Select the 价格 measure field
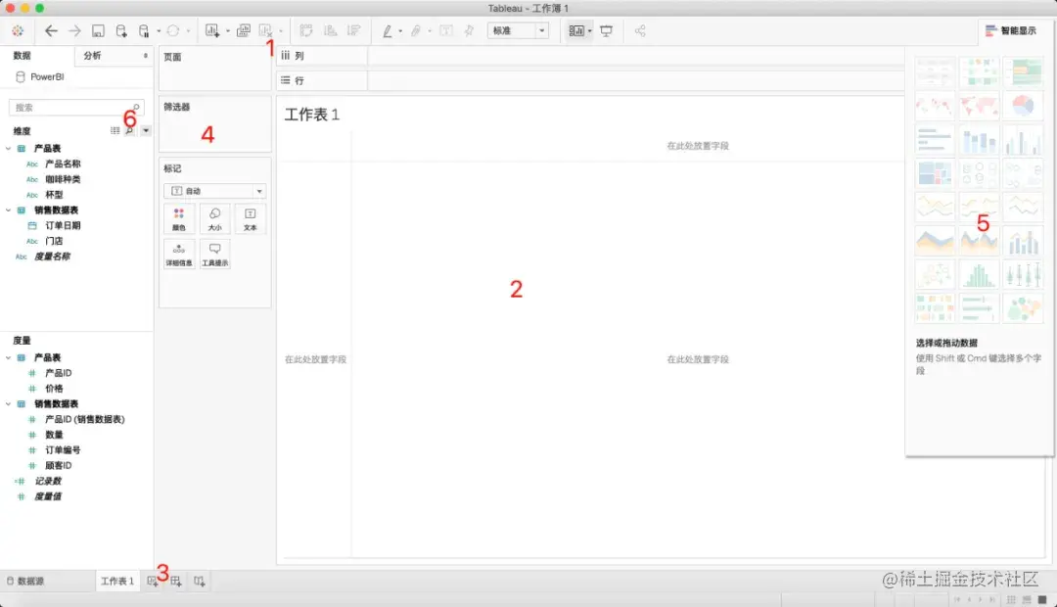 coord(54,389)
